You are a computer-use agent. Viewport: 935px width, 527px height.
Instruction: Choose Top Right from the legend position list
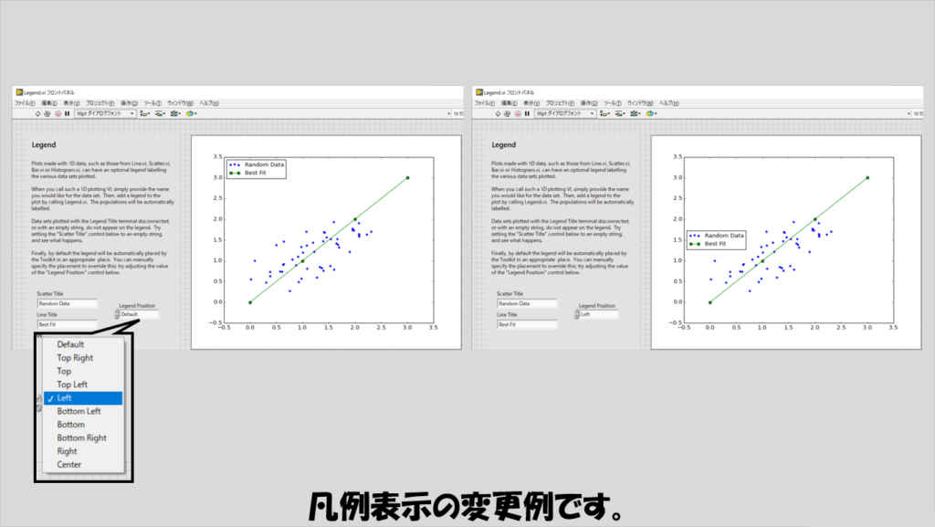pyautogui.click(x=75, y=358)
